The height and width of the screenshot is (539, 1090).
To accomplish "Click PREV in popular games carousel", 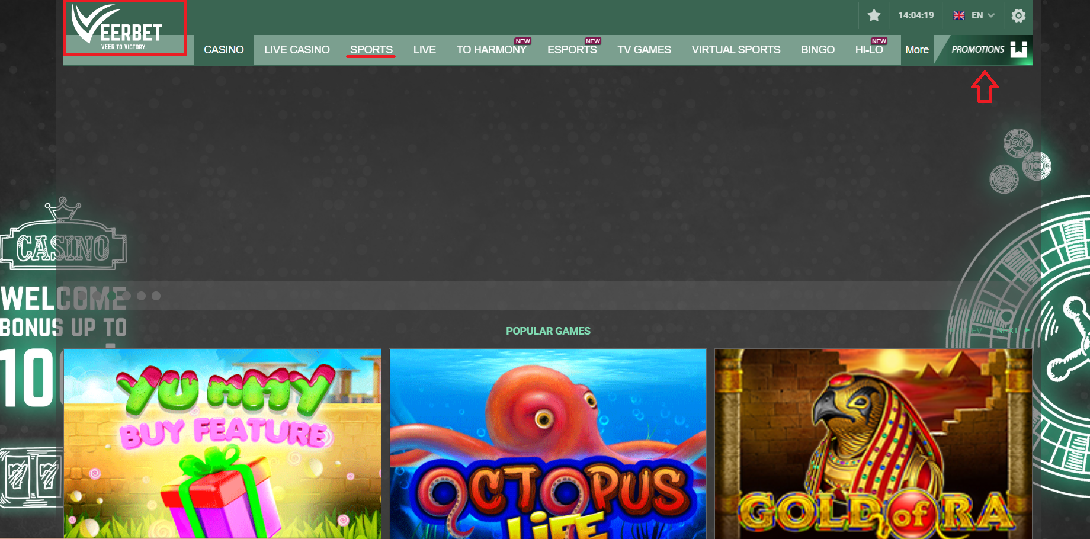I will [x=966, y=331].
